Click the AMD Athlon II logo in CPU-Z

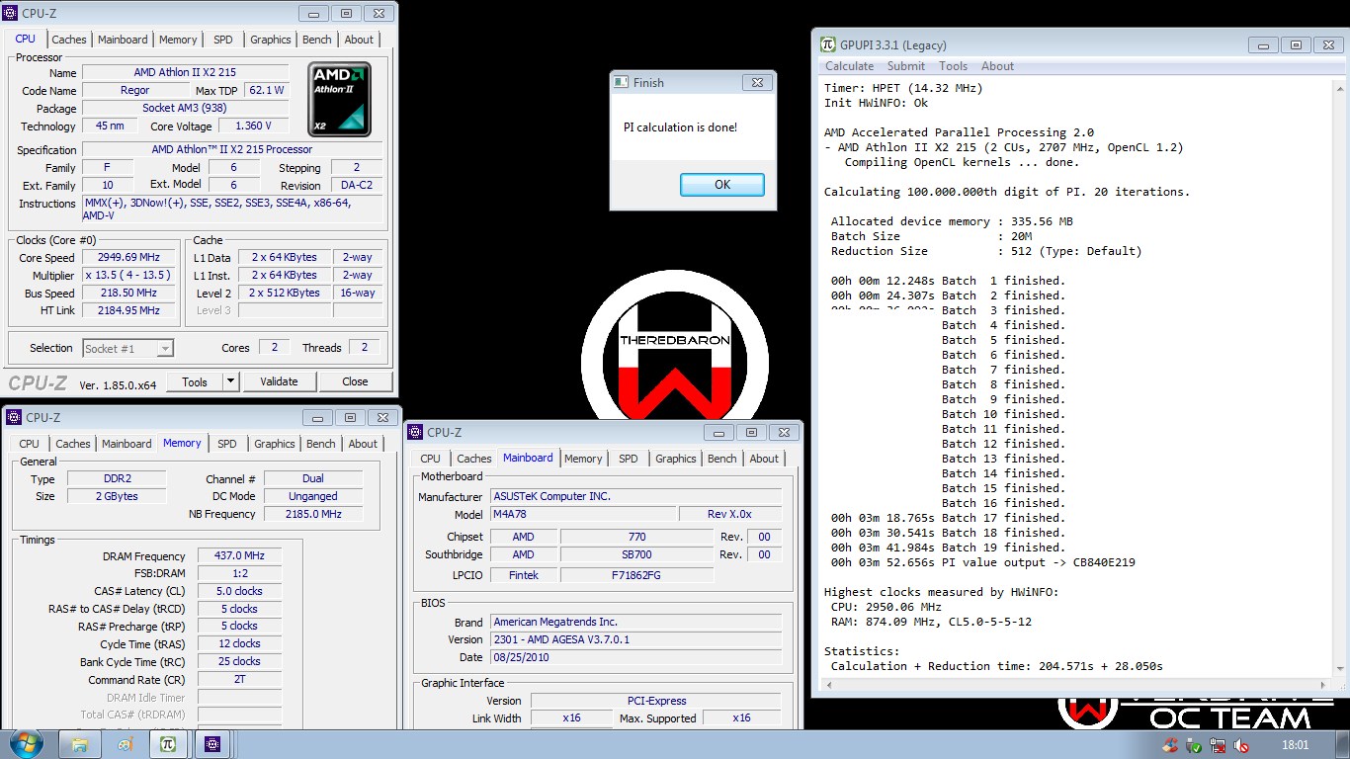point(339,100)
